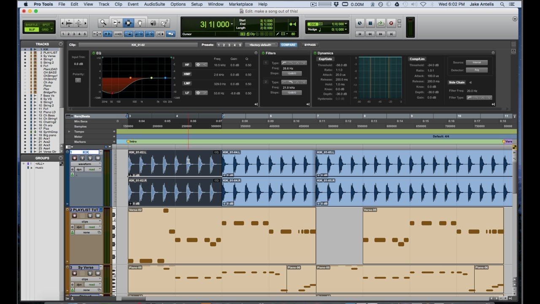Enable Spot edit mode
The height and width of the screenshot is (304, 540).
[46, 25]
